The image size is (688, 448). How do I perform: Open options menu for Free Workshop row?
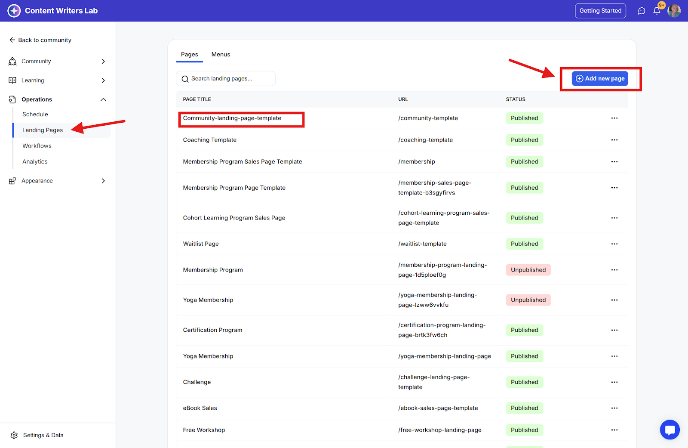(614, 430)
